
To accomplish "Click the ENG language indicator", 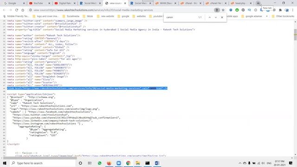I will coord(269,163).
